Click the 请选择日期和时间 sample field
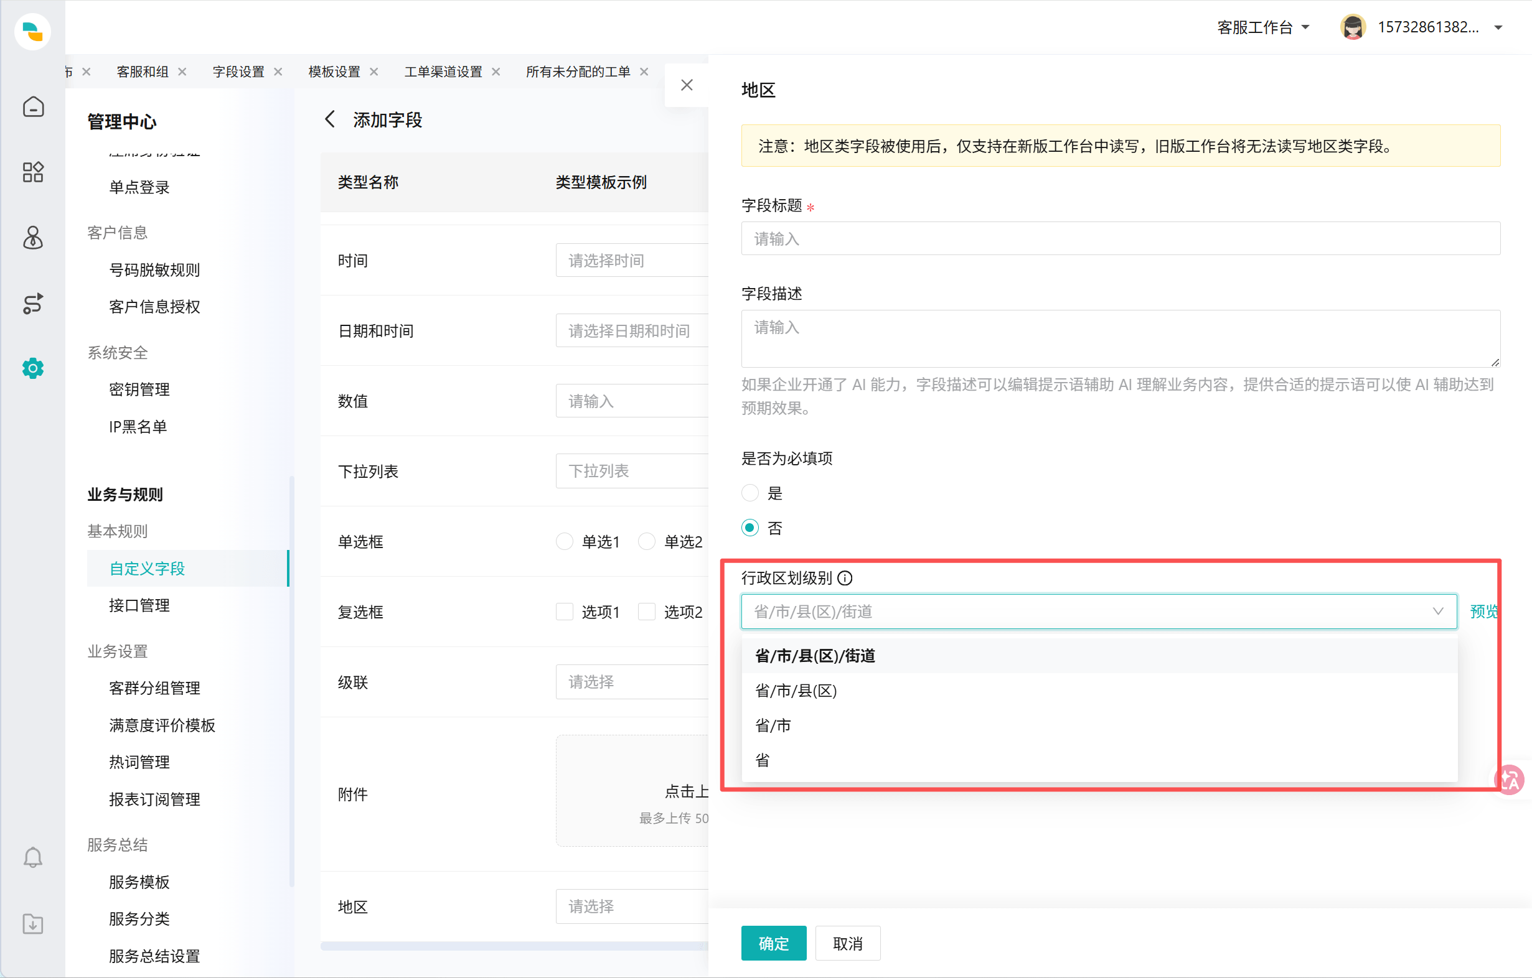1532x978 pixels. coord(632,330)
